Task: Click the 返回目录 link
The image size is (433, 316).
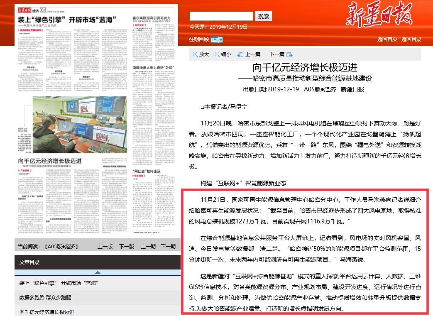Action: click(411, 39)
